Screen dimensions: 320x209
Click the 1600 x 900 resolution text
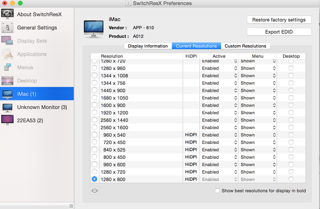[x=113, y=105]
